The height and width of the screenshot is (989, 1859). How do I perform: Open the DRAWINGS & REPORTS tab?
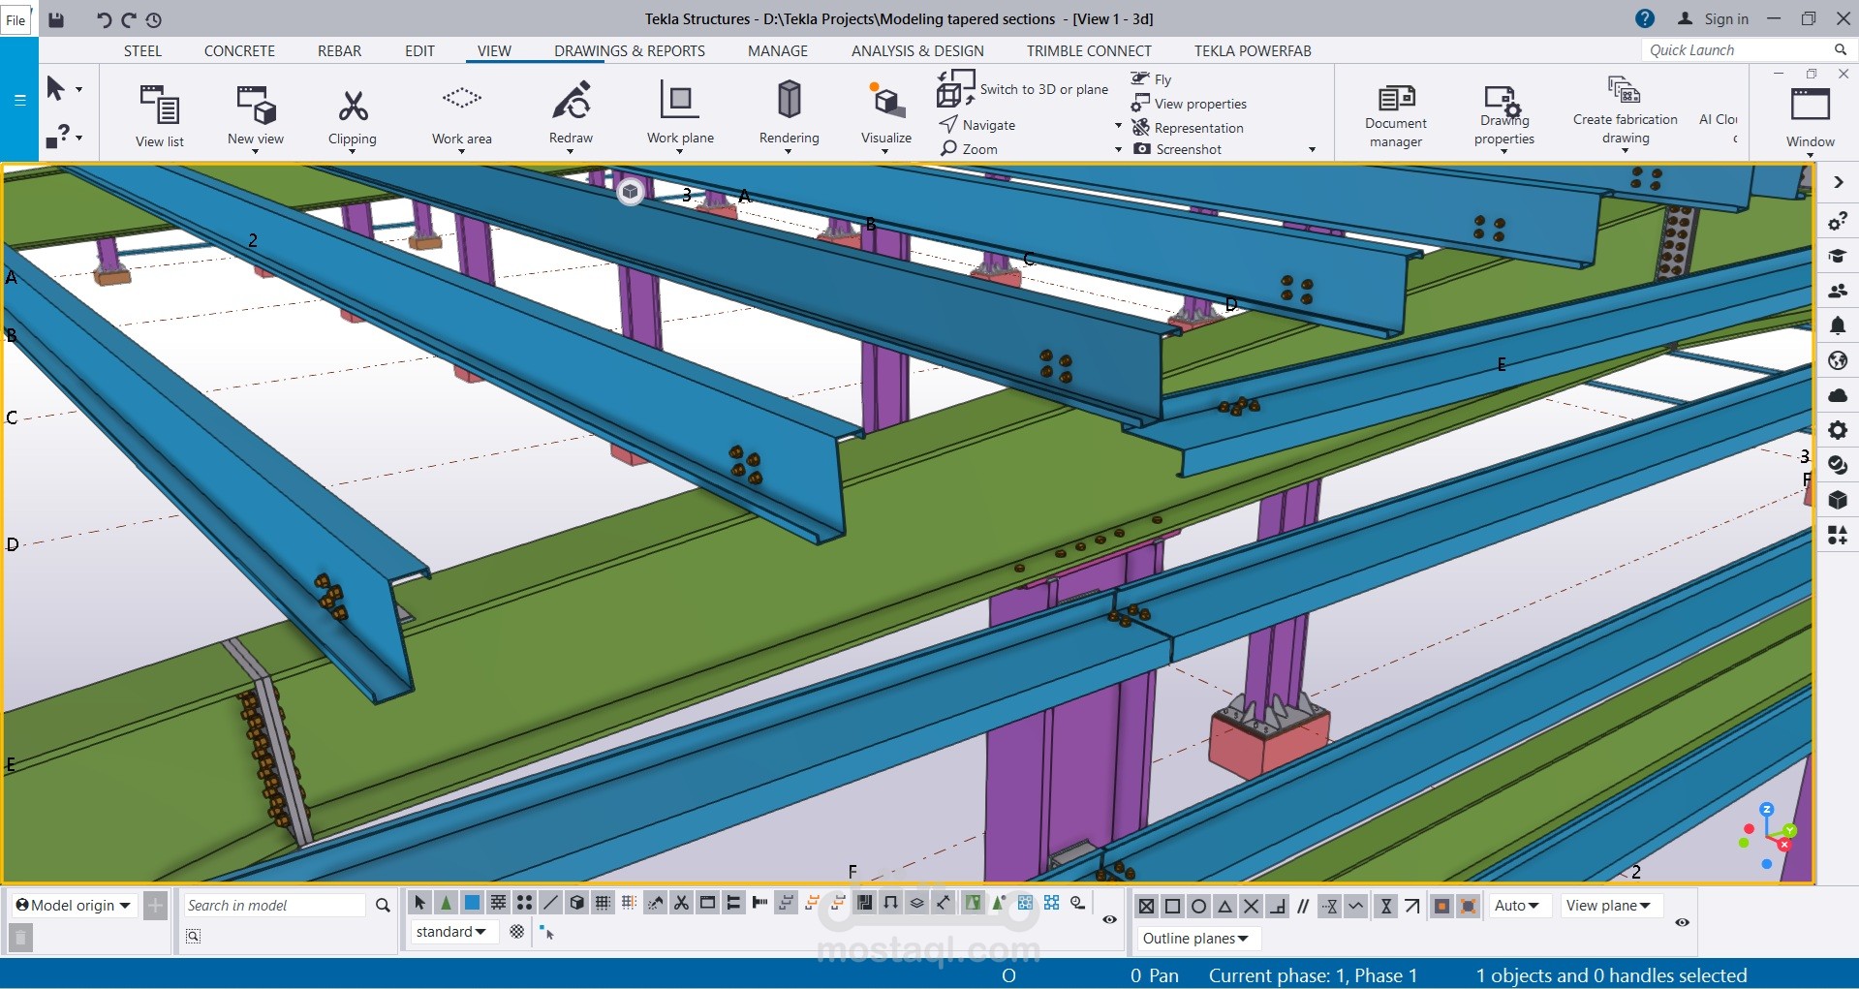[x=629, y=51]
